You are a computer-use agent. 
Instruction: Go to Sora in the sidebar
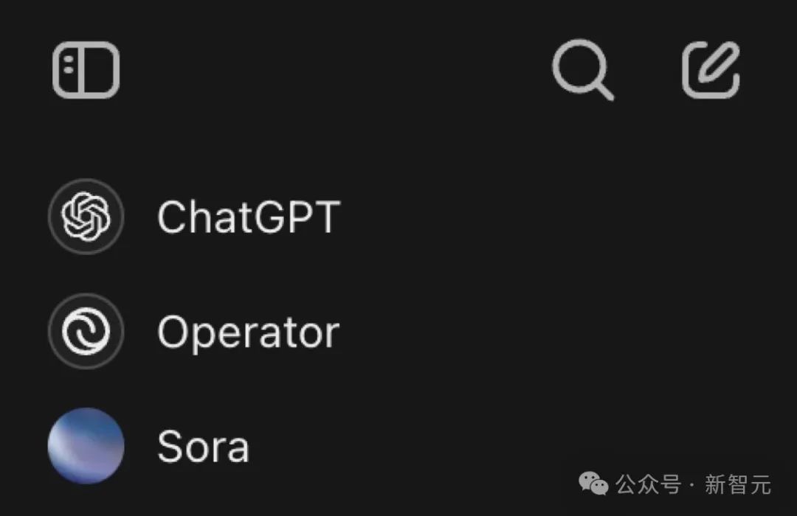click(x=203, y=447)
